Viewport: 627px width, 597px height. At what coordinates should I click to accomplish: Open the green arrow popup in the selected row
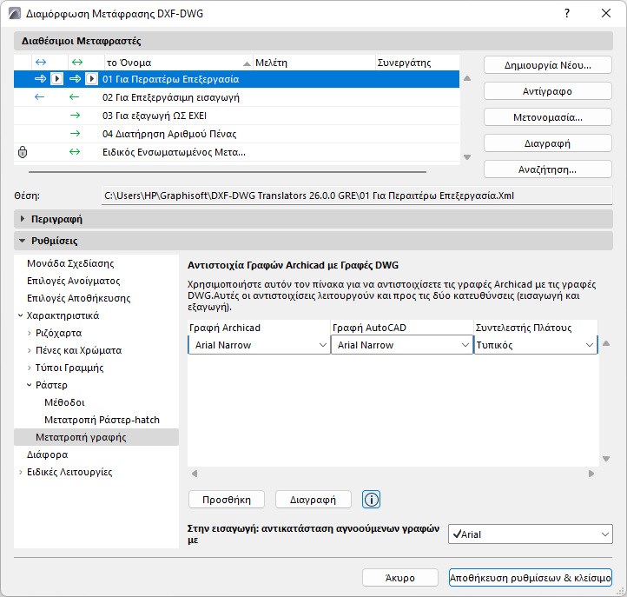tap(92, 79)
